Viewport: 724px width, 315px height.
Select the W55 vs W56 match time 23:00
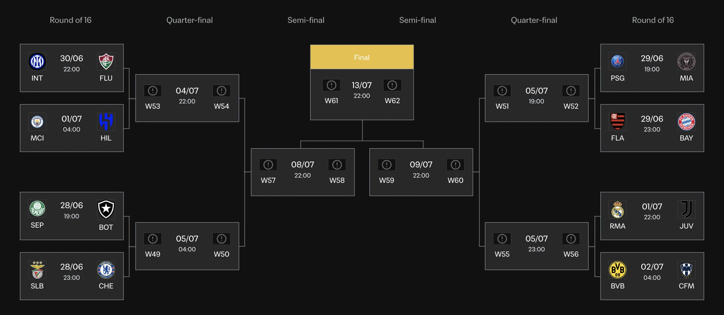tap(537, 249)
